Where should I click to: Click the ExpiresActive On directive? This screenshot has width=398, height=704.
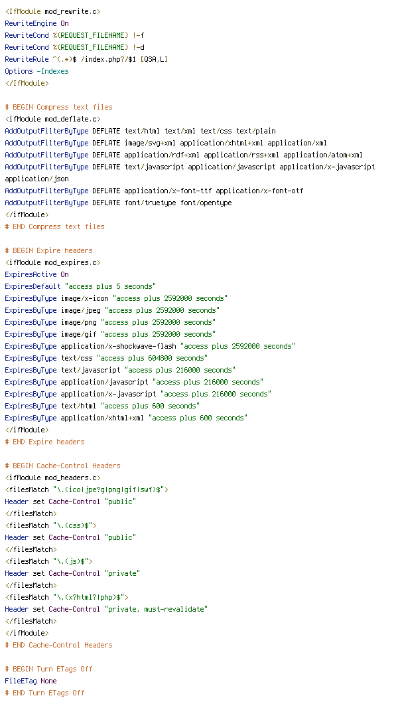pos(36,274)
